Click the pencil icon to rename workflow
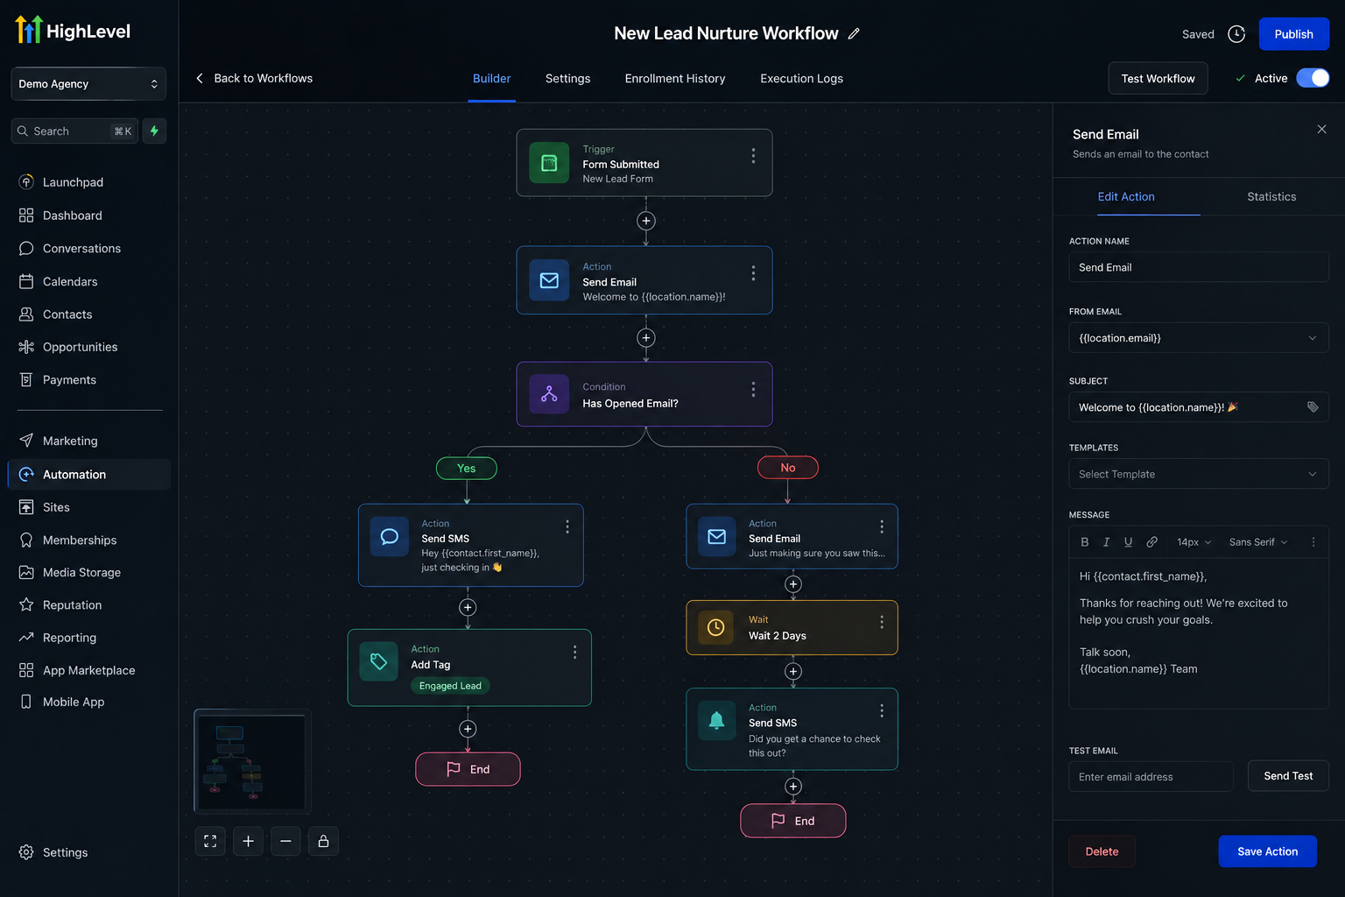Image resolution: width=1345 pixels, height=897 pixels. pos(854,33)
